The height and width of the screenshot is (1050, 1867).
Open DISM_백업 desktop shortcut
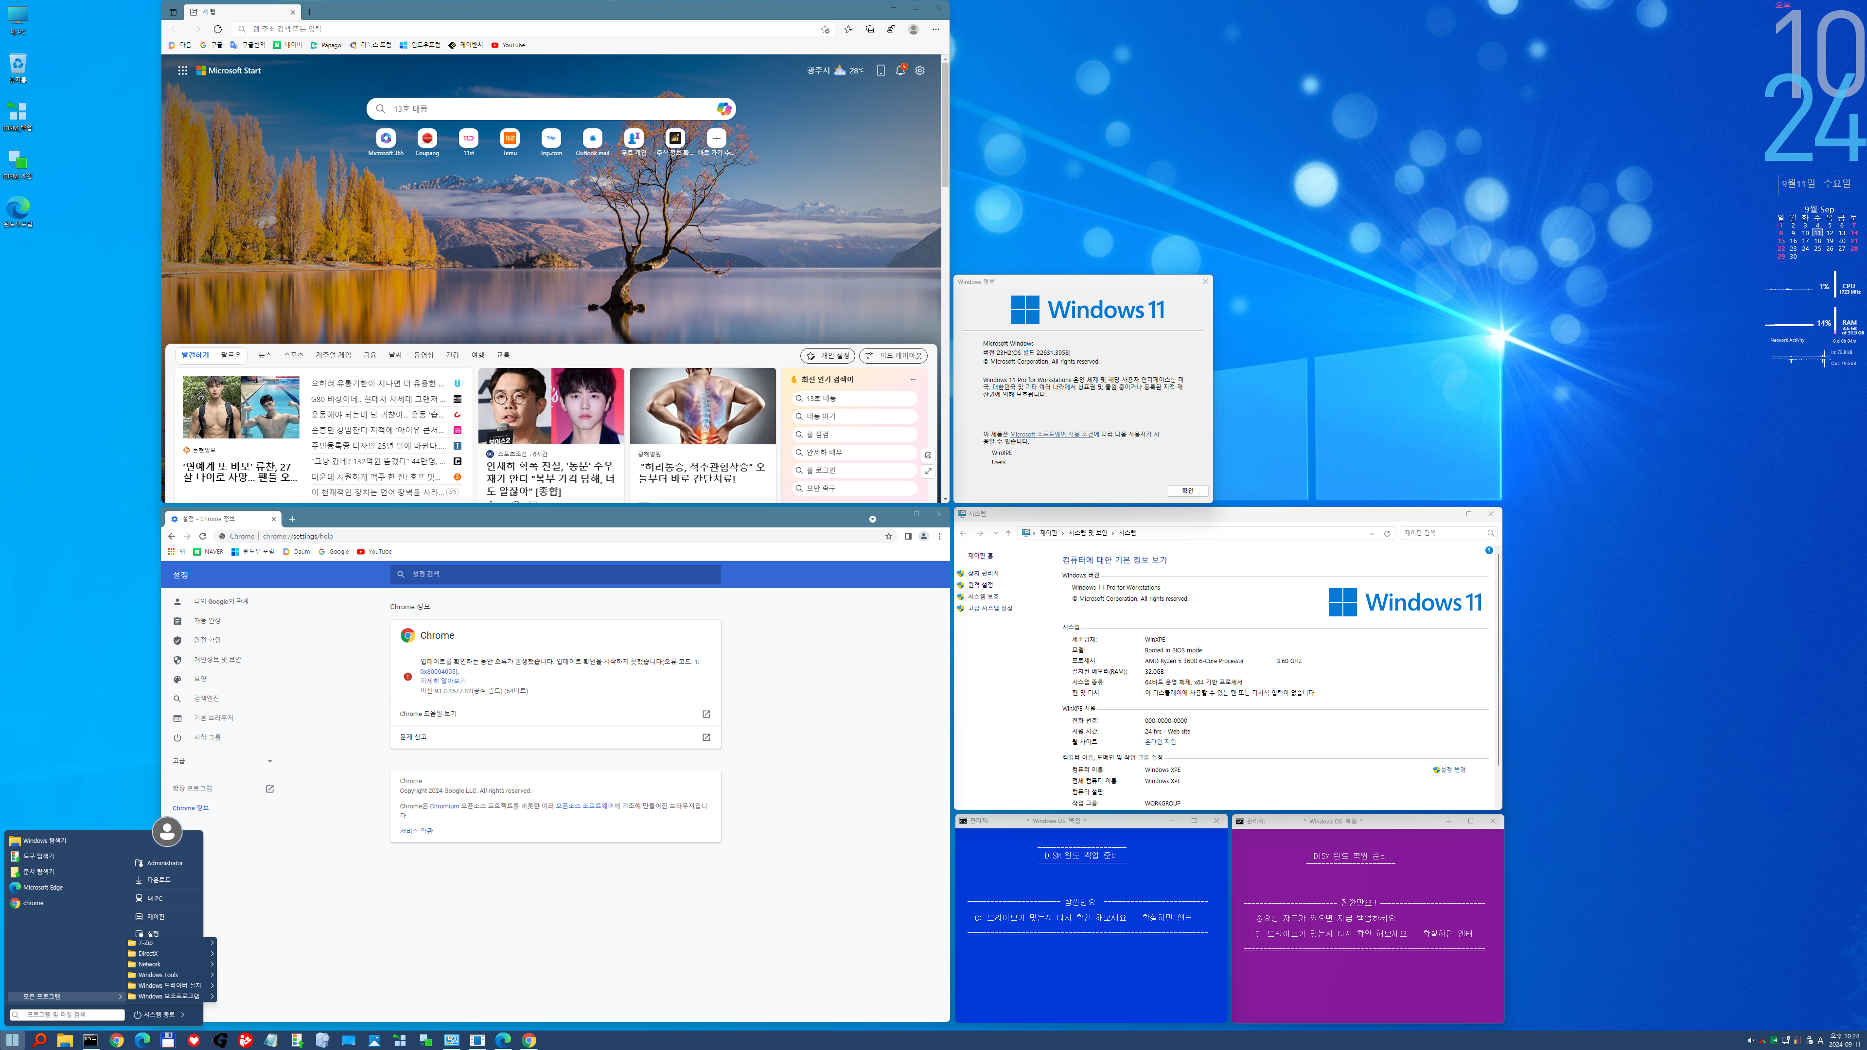(x=18, y=116)
